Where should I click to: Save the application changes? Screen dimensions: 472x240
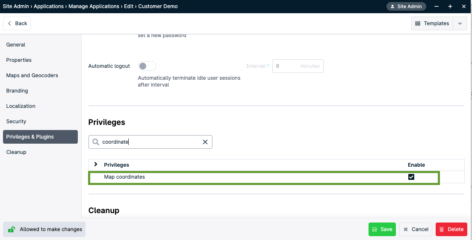click(x=382, y=229)
